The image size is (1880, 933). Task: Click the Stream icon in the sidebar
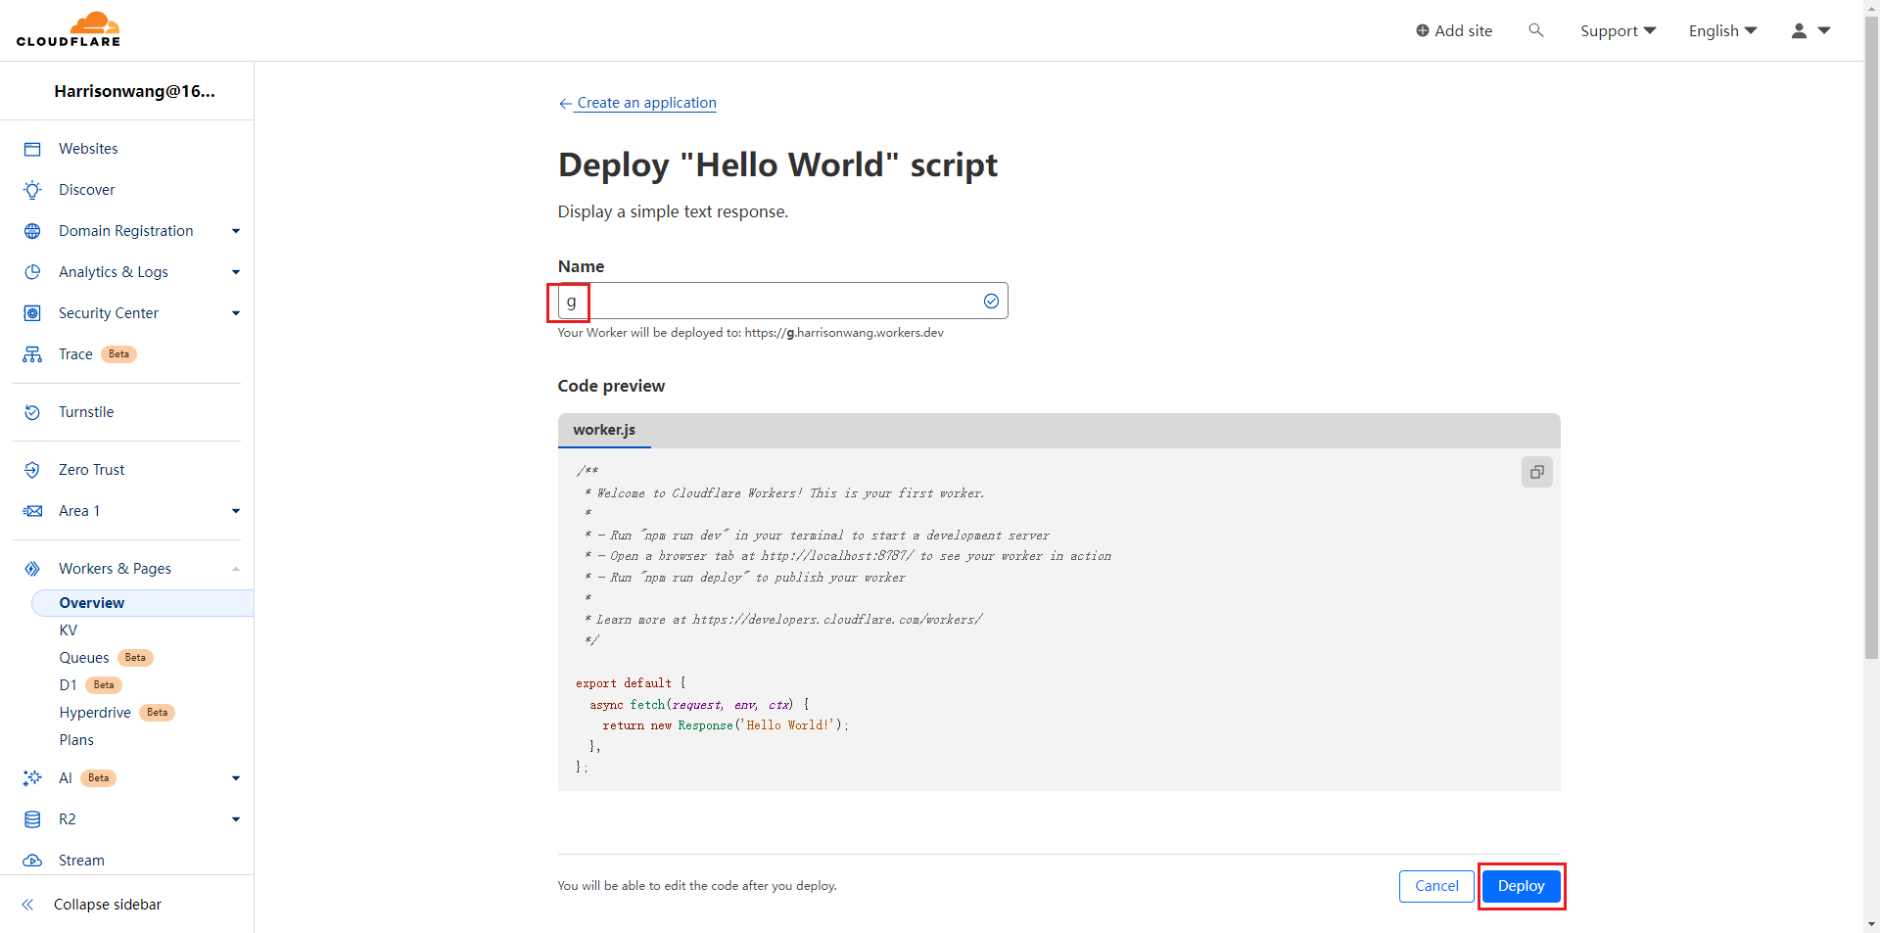(x=32, y=861)
